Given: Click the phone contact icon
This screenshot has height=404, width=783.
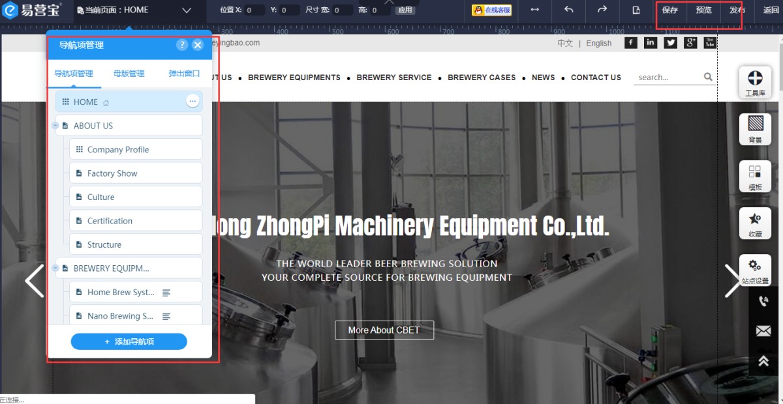Looking at the screenshot, I should coord(763,301).
